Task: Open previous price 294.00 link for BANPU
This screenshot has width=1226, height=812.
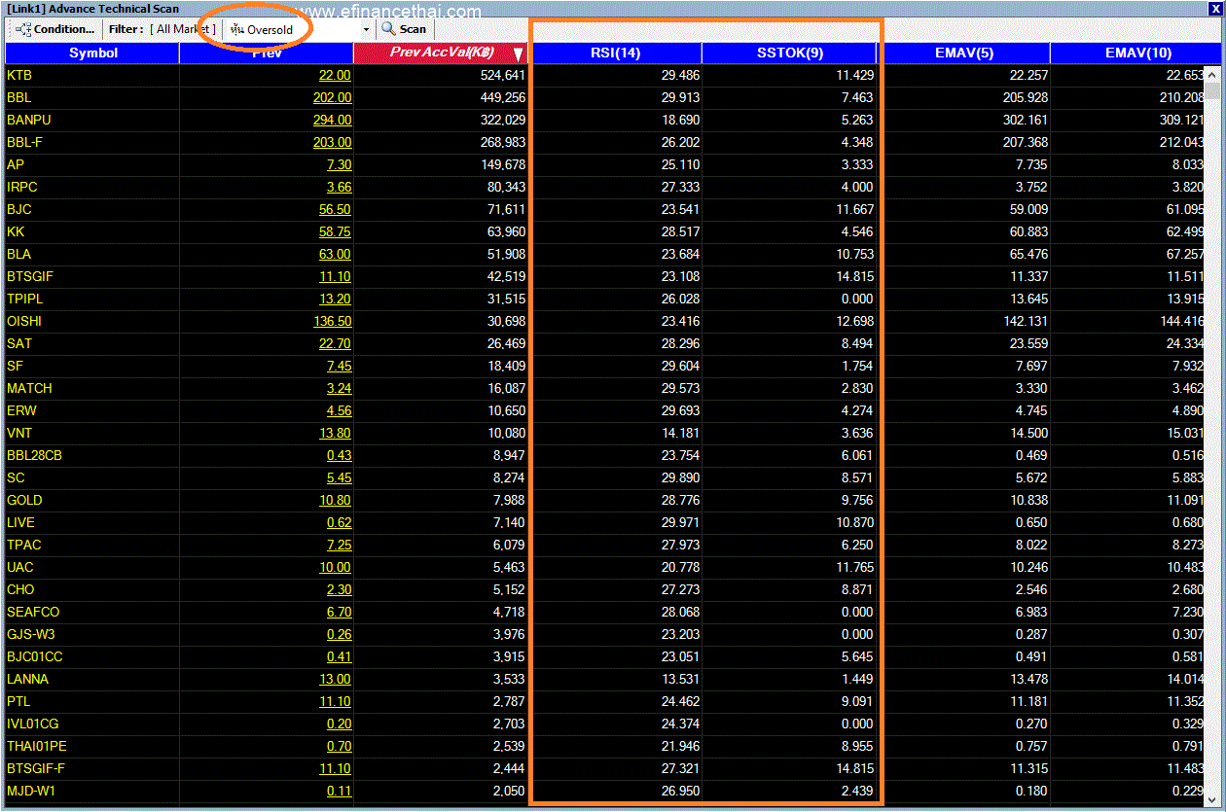Action: tap(332, 120)
